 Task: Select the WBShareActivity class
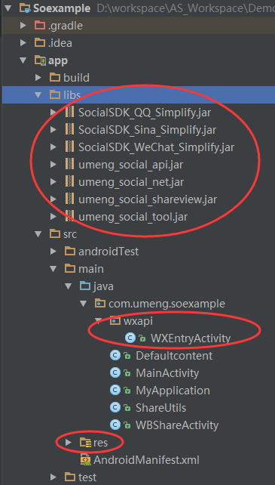(177, 425)
